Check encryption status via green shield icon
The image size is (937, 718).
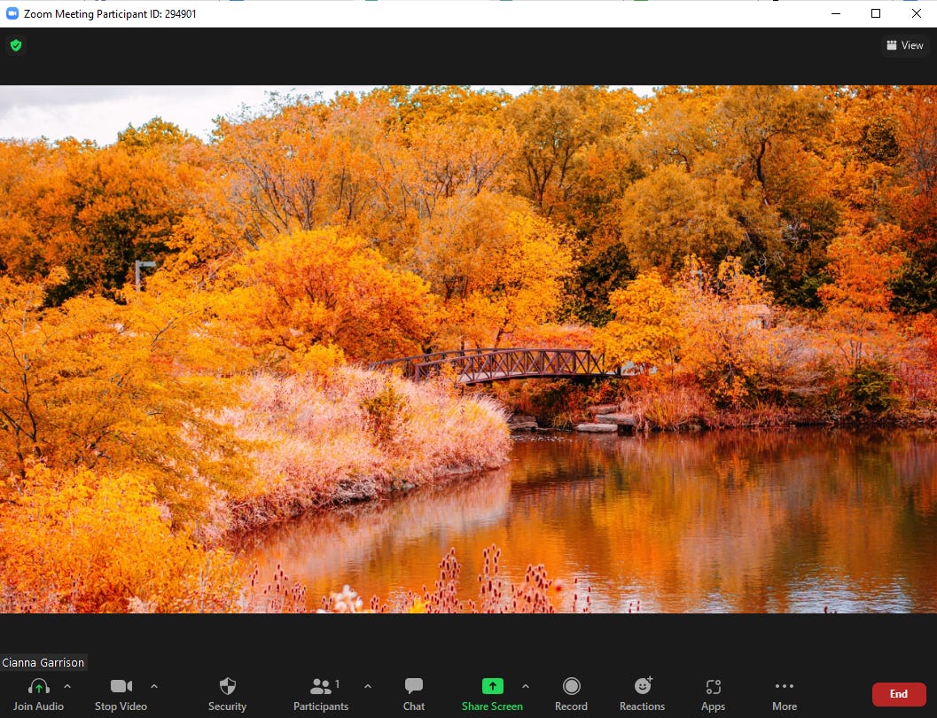(x=16, y=45)
